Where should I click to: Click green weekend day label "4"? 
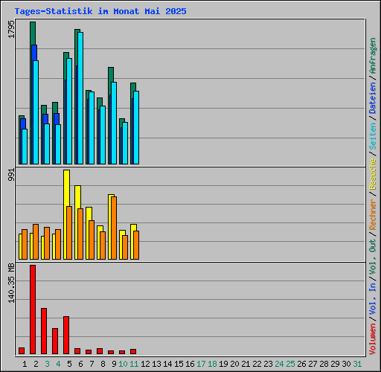click(58, 364)
